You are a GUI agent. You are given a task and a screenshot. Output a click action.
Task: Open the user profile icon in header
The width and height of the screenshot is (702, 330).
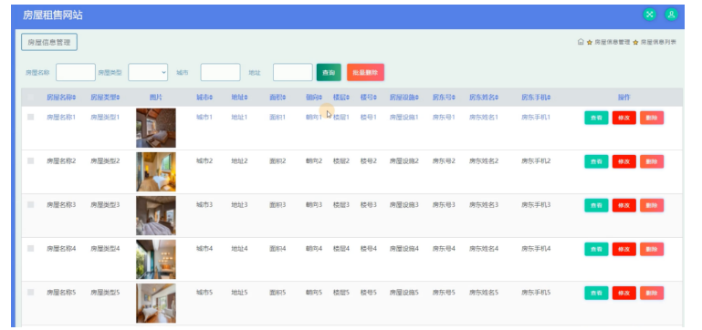pos(671,15)
